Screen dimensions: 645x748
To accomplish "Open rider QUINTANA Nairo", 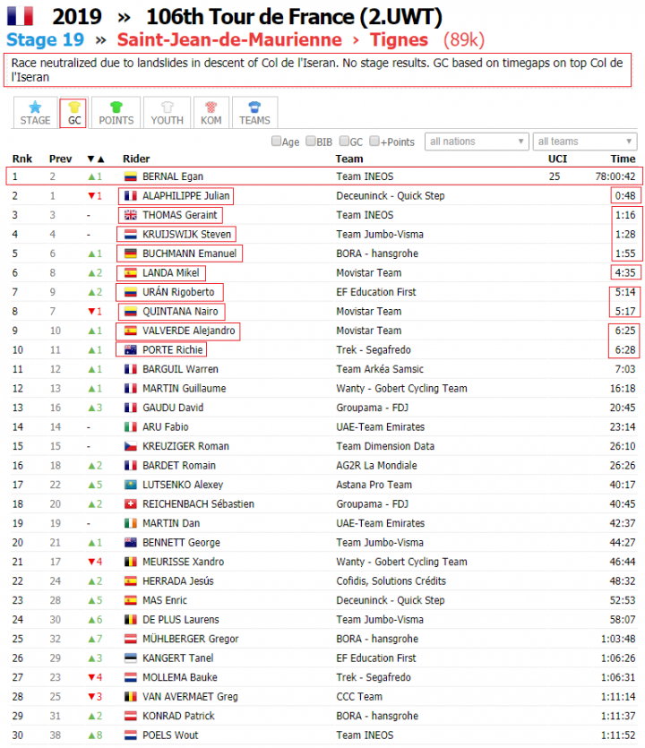I will click(180, 312).
